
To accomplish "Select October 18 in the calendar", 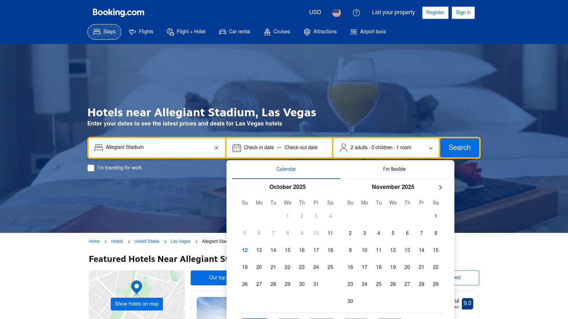I will tap(330, 250).
